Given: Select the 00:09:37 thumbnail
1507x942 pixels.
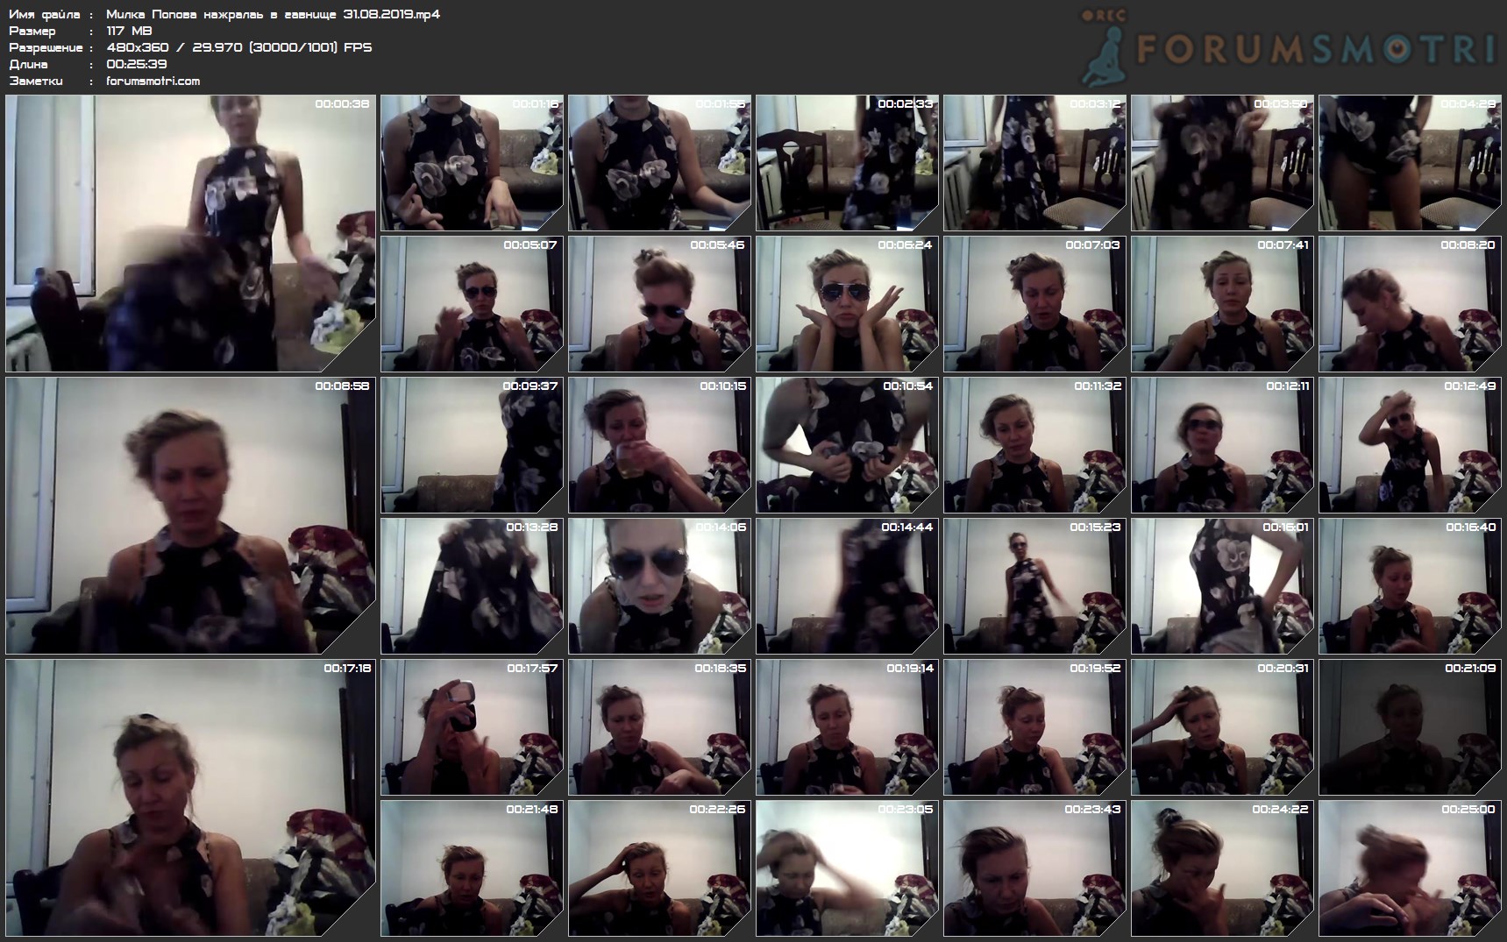Looking at the screenshot, I should (472, 445).
